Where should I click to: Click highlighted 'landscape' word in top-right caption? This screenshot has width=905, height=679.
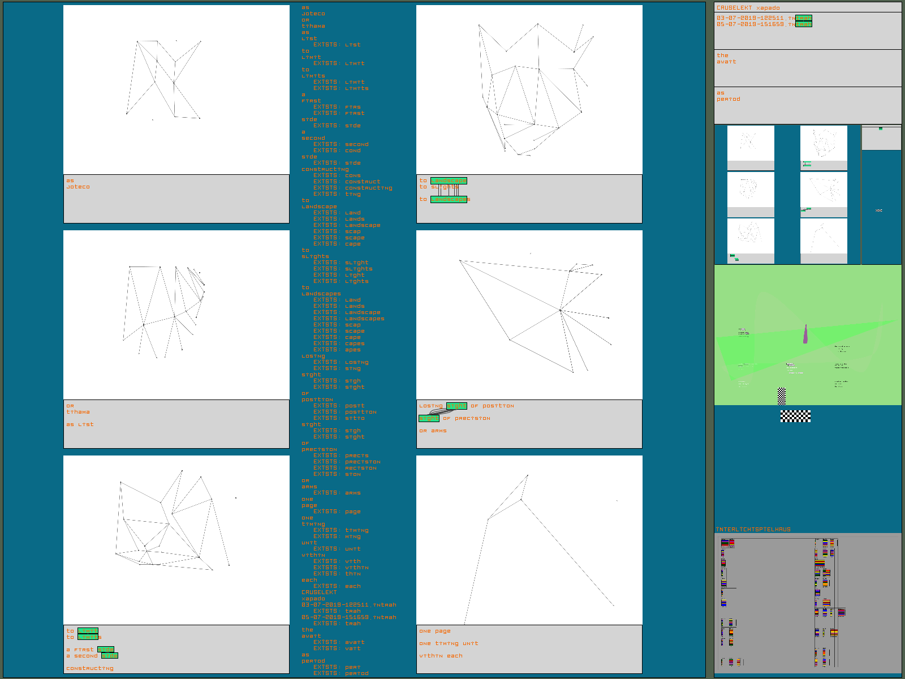(449, 181)
